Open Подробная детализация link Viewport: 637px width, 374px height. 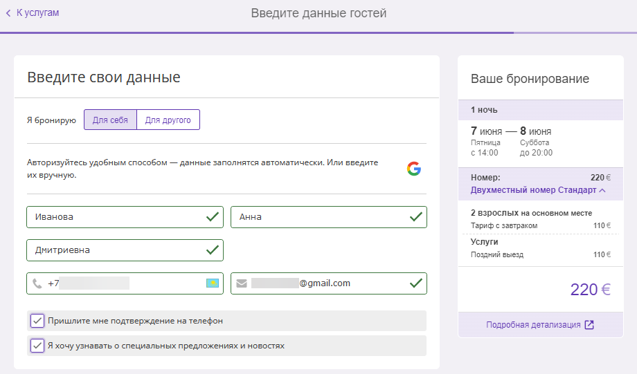(x=533, y=325)
